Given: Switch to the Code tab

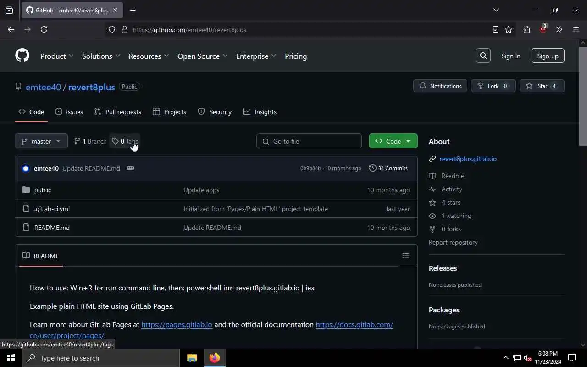Looking at the screenshot, I should [31, 112].
